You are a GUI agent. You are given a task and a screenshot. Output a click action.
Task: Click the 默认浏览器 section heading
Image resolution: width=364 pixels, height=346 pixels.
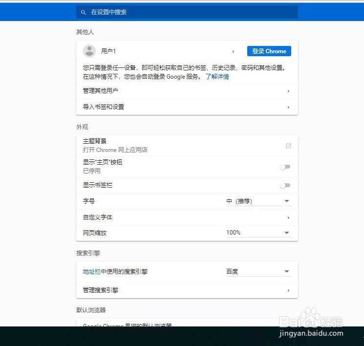pyautogui.click(x=91, y=310)
